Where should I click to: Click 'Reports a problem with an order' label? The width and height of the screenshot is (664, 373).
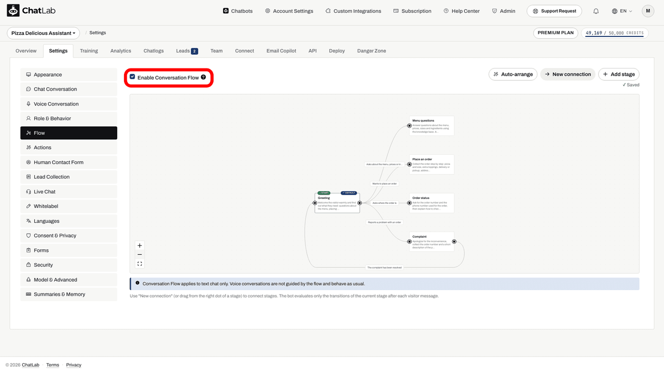(x=385, y=222)
